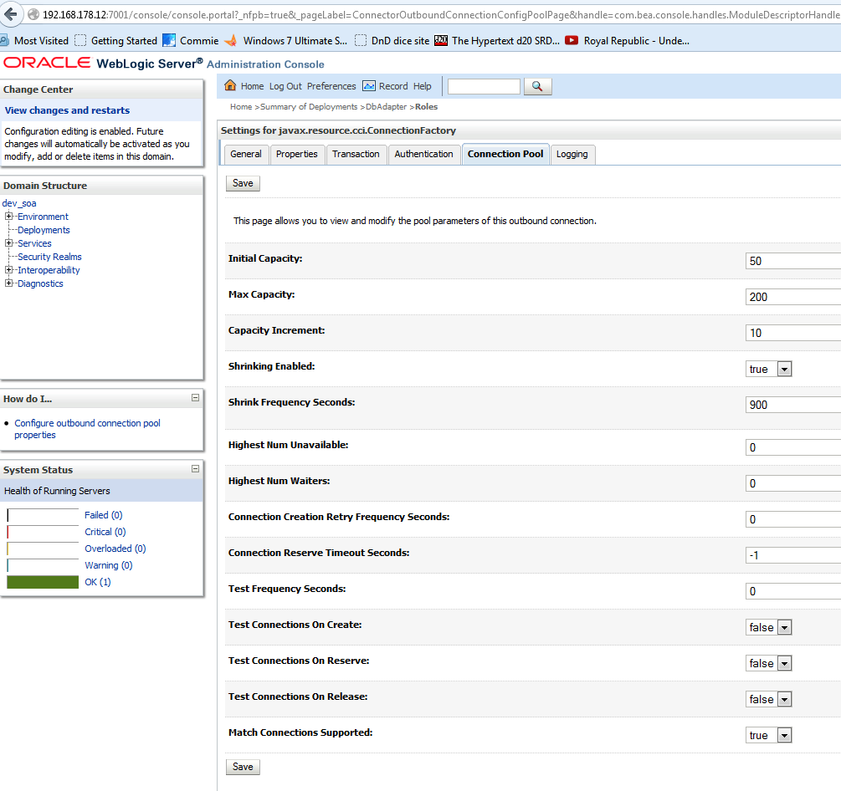This screenshot has height=791, width=841.
Task: Open Preferences link
Action: (x=331, y=86)
